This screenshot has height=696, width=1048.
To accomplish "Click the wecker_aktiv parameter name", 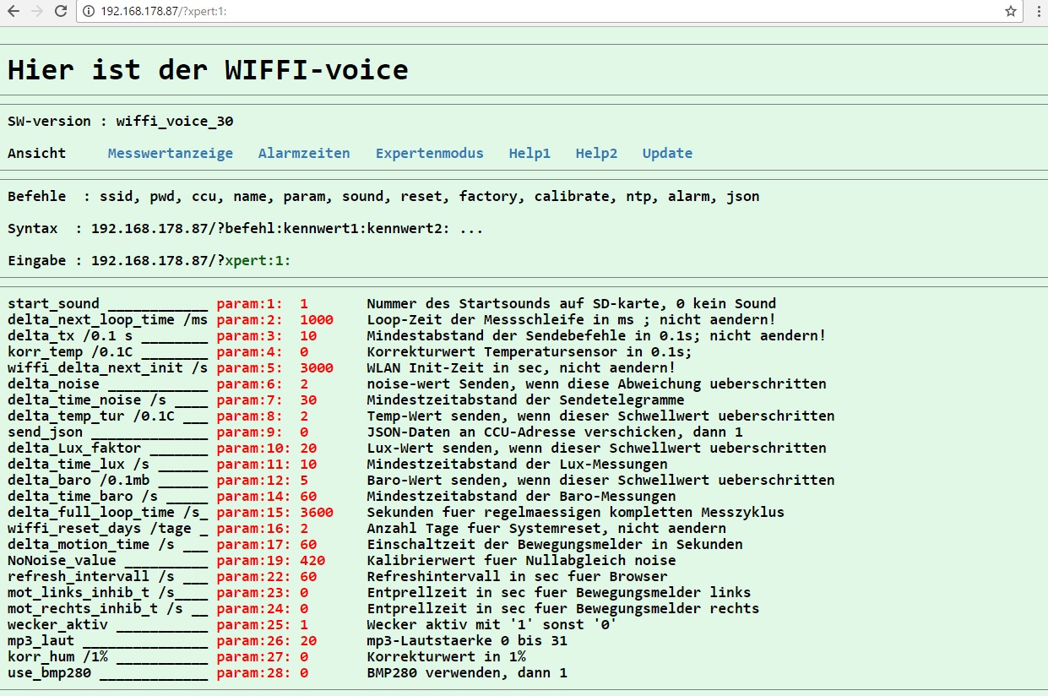I will [57, 624].
